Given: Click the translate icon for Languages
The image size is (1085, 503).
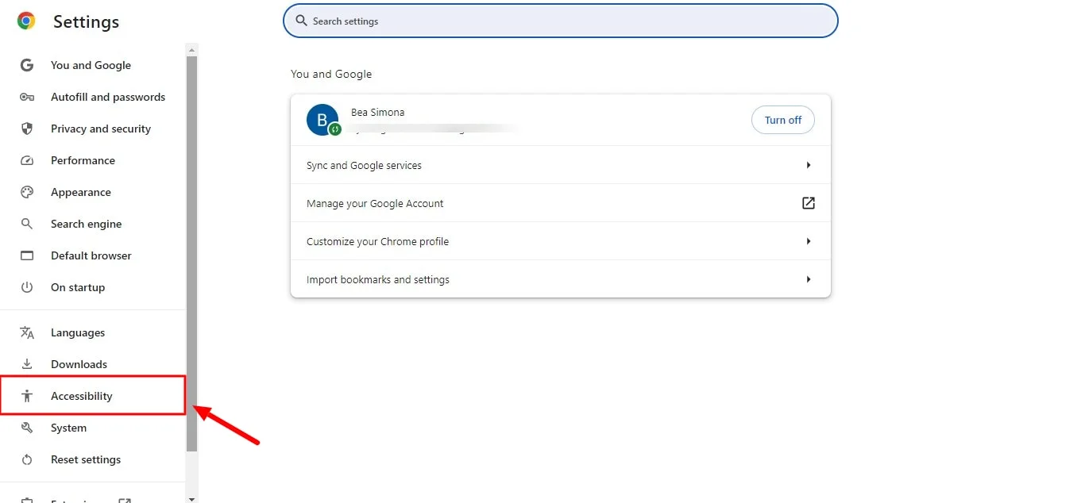Looking at the screenshot, I should click(27, 332).
